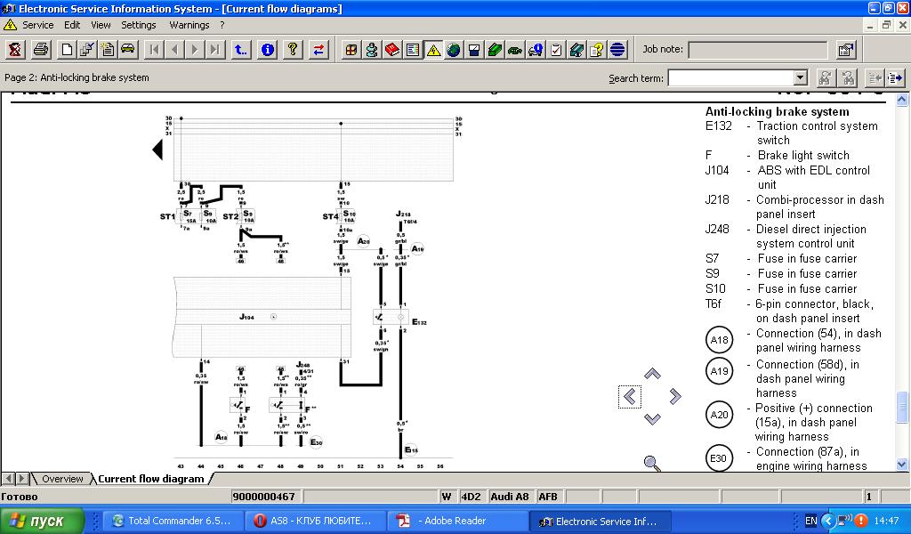The image size is (911, 534).
Task: Click the blue information icon
Action: pos(268,50)
